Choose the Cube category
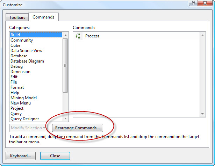Screen dimensions: 215x166 click(36, 45)
